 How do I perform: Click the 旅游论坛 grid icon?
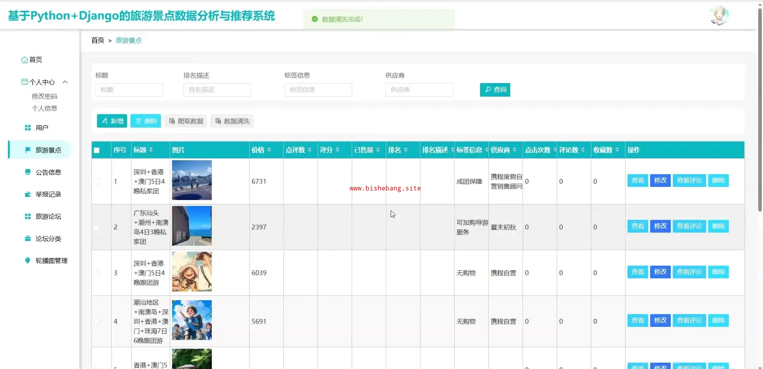click(27, 216)
